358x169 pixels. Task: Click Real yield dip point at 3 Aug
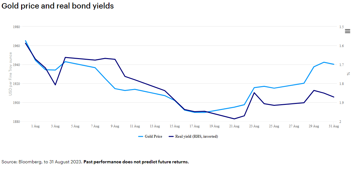tap(55, 85)
